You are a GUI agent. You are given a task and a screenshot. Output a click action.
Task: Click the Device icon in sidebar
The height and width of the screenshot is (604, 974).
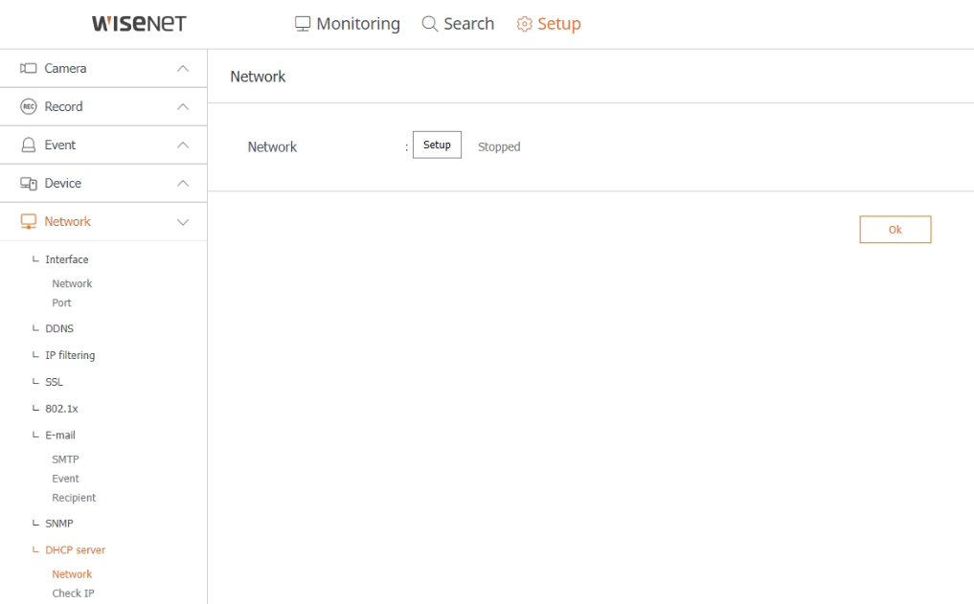pyautogui.click(x=28, y=184)
